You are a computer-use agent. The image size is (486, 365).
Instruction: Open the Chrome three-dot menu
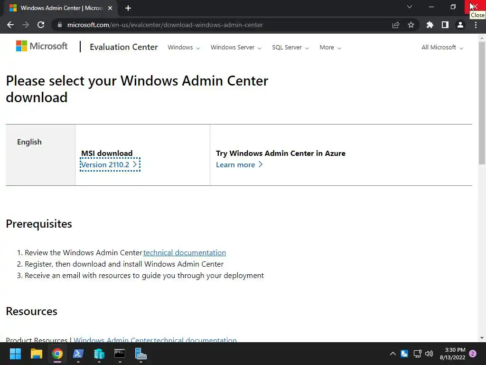[476, 25]
